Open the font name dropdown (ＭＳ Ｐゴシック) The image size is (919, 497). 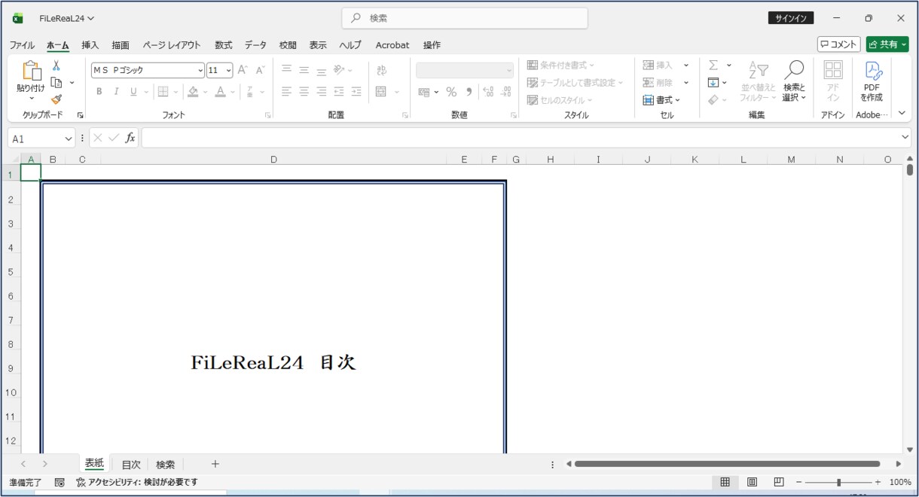[200, 71]
